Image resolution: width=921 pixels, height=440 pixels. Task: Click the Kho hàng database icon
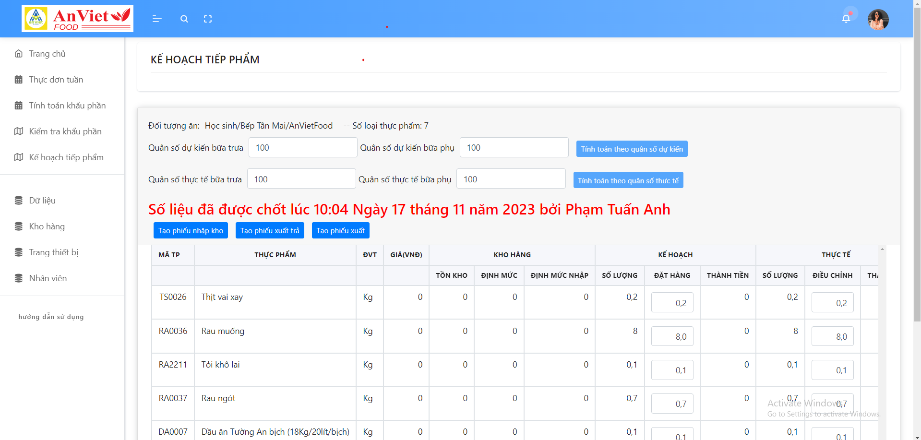pos(19,226)
